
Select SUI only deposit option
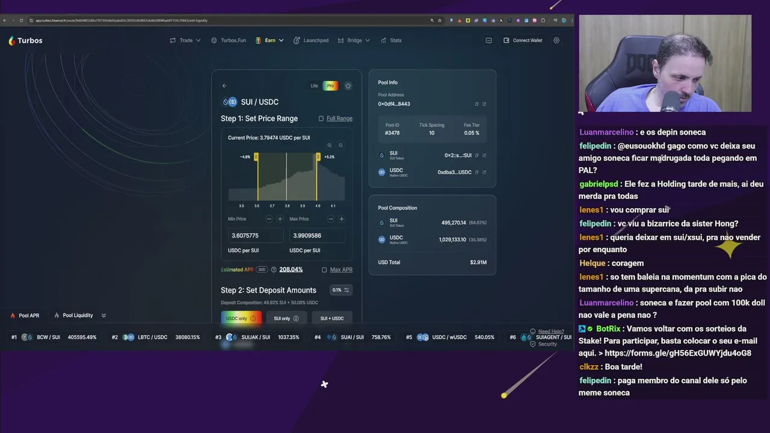point(286,318)
